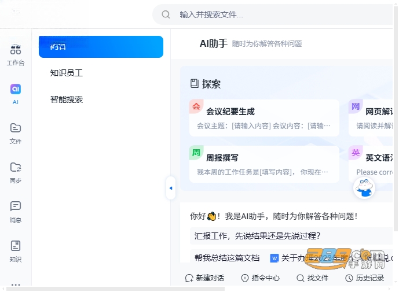Select 智能搜索 in the AI menu
The height and width of the screenshot is (292, 399).
pos(67,99)
